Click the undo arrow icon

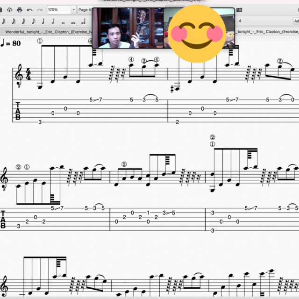[29, 10]
